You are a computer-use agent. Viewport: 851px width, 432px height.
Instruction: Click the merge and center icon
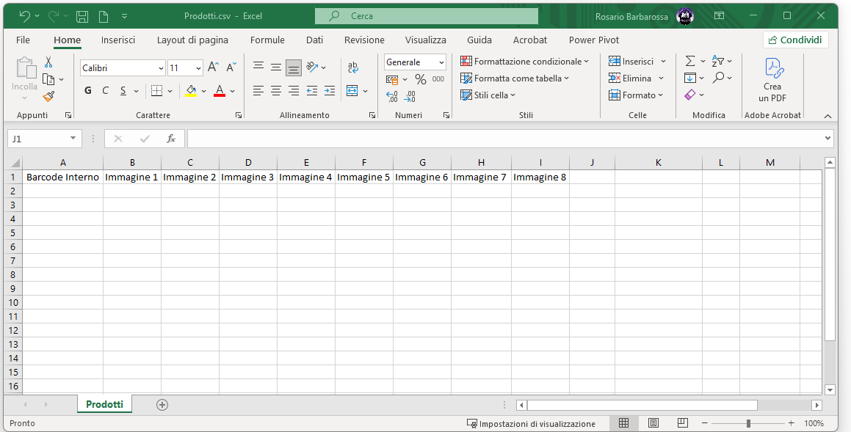click(352, 90)
